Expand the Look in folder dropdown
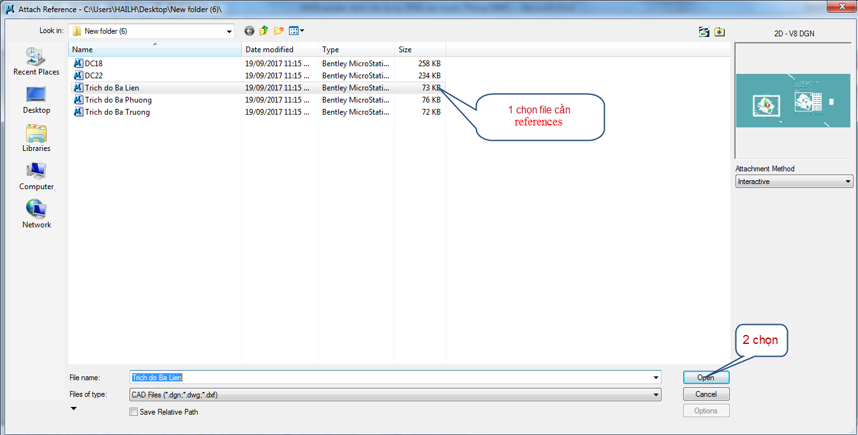This screenshot has width=858, height=435. pyautogui.click(x=230, y=31)
